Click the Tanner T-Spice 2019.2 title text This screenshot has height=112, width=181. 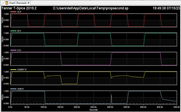click(19, 8)
